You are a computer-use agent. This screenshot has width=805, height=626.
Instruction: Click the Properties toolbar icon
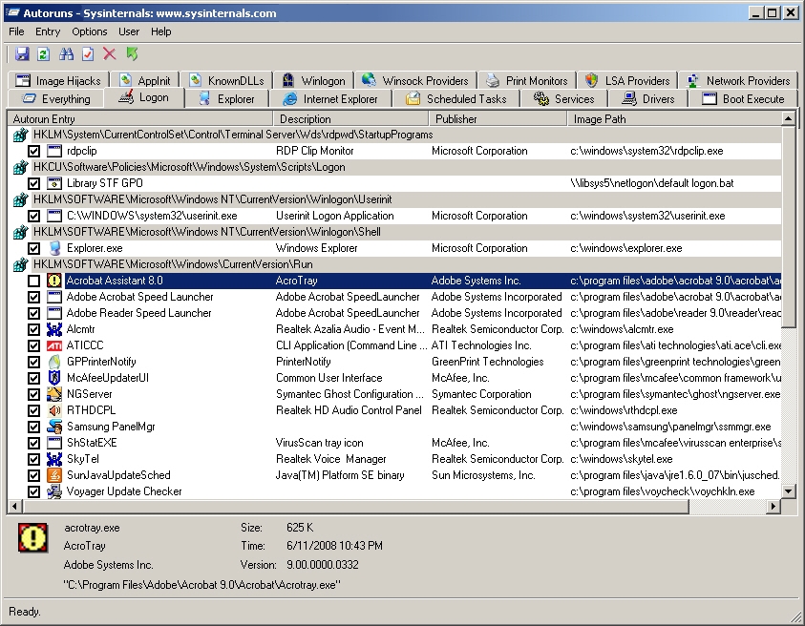click(x=88, y=54)
